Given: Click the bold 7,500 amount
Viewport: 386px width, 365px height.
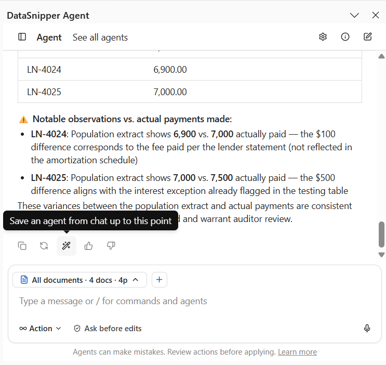Looking at the screenshot, I should pyautogui.click(x=221, y=178).
